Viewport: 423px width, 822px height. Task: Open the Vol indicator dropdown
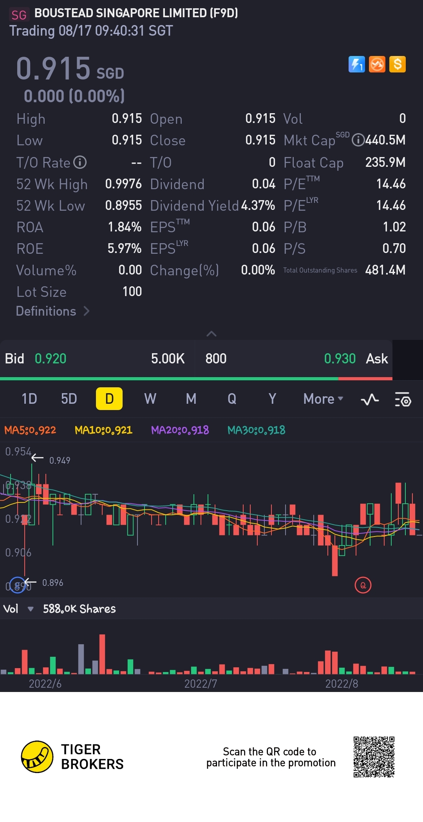(x=30, y=609)
